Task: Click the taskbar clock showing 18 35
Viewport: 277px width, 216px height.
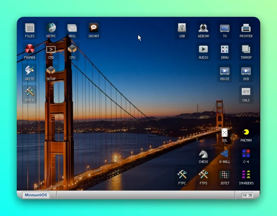Action: coord(247,195)
